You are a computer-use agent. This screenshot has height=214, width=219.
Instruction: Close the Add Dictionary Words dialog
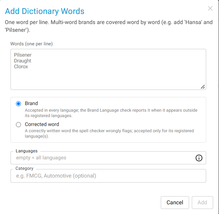pyautogui.click(x=210, y=9)
